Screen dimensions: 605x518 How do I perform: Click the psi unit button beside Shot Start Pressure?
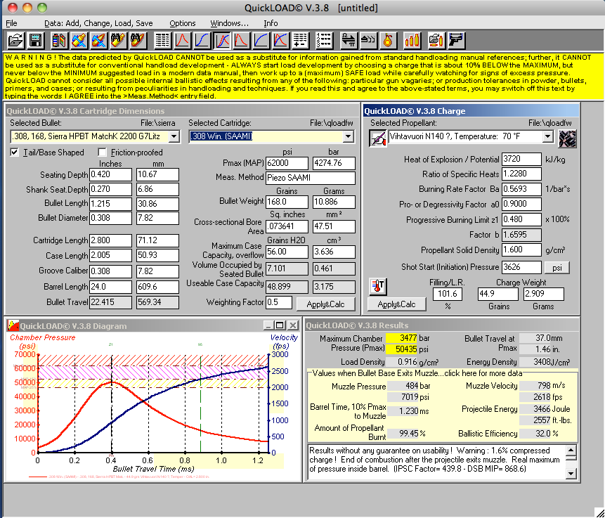(x=557, y=268)
